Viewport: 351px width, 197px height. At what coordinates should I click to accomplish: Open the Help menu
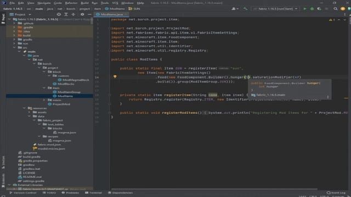pyautogui.click(x=140, y=3)
